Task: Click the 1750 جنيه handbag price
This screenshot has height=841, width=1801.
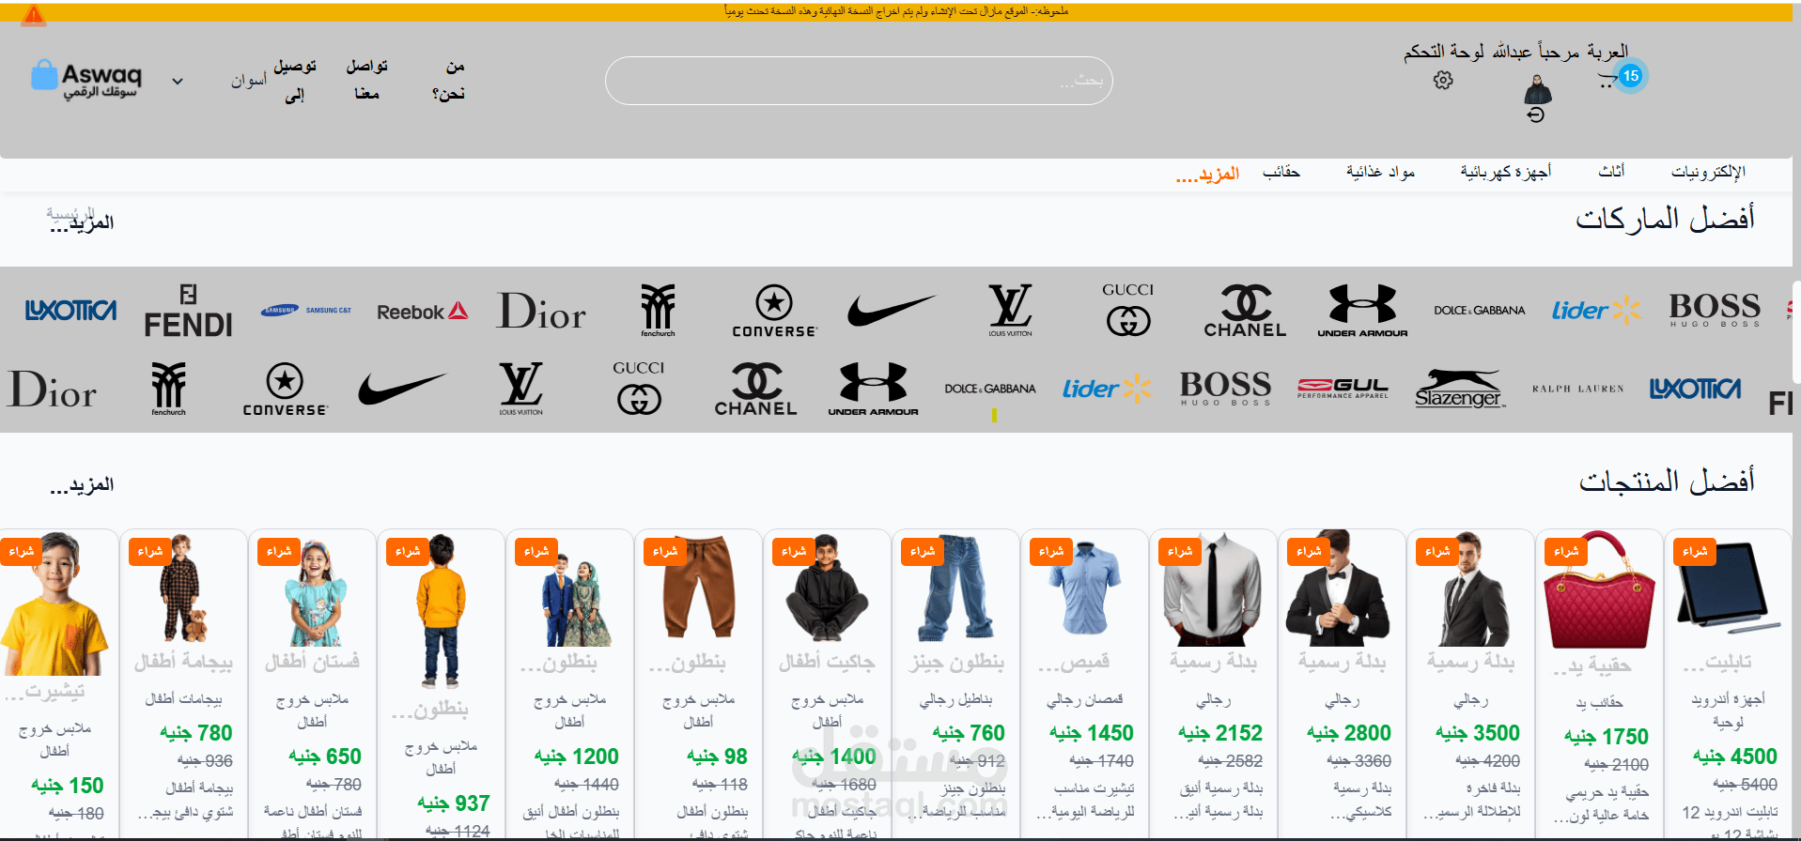Action: tap(1607, 737)
